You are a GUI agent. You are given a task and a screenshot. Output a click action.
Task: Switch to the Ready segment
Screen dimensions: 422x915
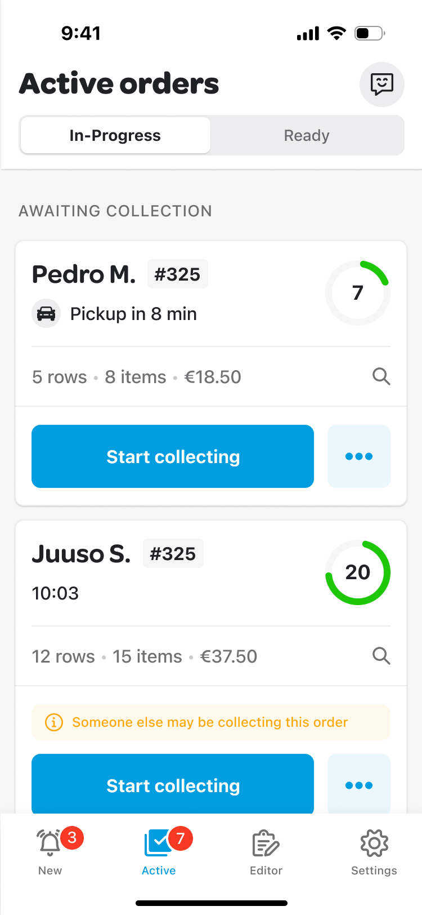tap(307, 136)
